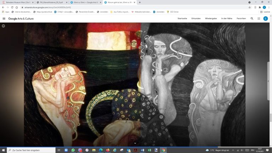Click the browser home button
The height and width of the screenshot is (153, 272).
click(17, 7)
